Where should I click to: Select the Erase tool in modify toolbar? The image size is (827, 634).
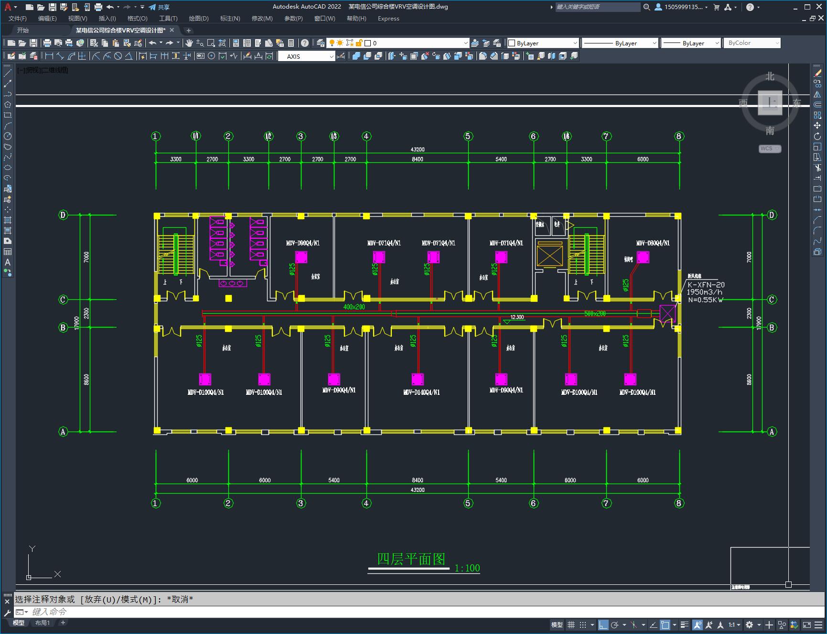tap(817, 73)
